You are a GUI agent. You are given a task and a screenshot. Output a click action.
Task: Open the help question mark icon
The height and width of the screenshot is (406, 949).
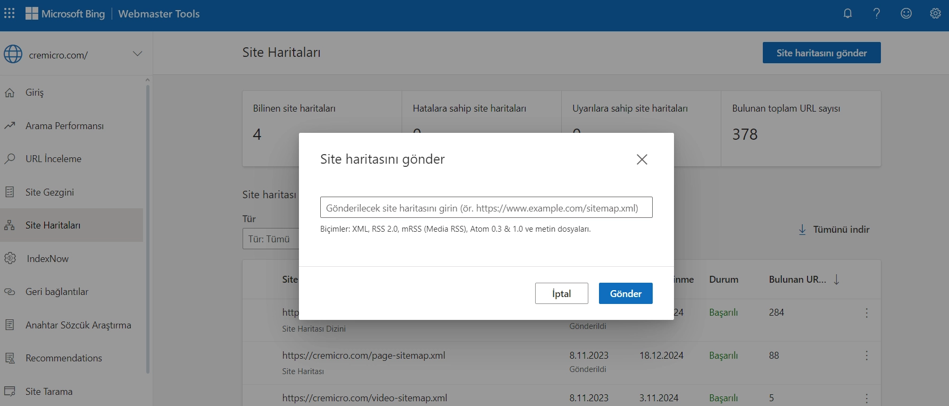click(877, 13)
